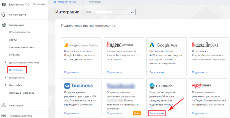Image resolution: width=230 pixels, height=118 pixels.
Task: Click the Речевая аналитика waveform icon
Action: [4, 116]
